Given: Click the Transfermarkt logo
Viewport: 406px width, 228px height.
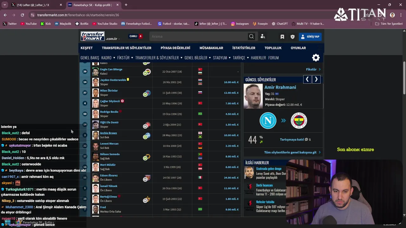Looking at the screenshot, I should (92, 36).
